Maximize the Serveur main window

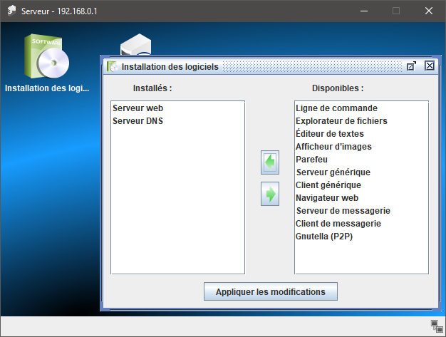click(396, 11)
